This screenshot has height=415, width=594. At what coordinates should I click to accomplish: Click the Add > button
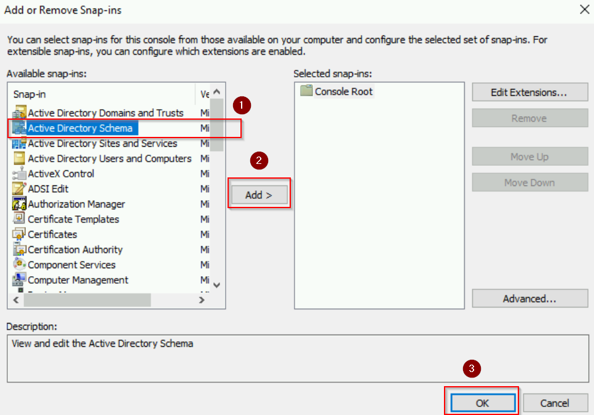click(259, 195)
